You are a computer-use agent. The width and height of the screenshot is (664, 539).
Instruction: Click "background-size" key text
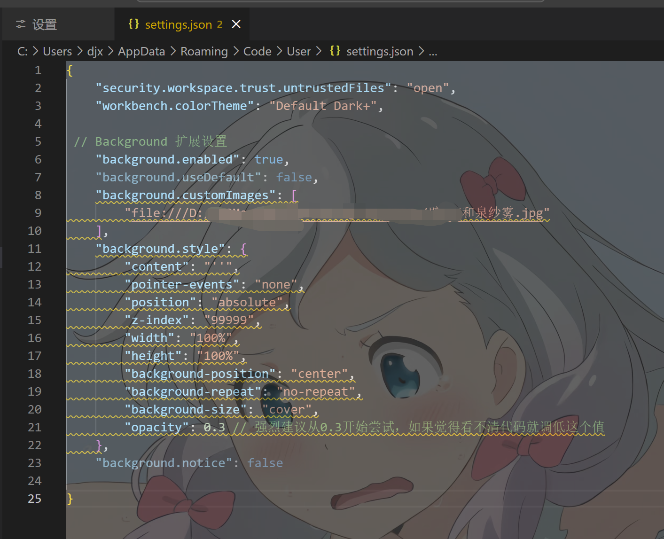(x=186, y=410)
